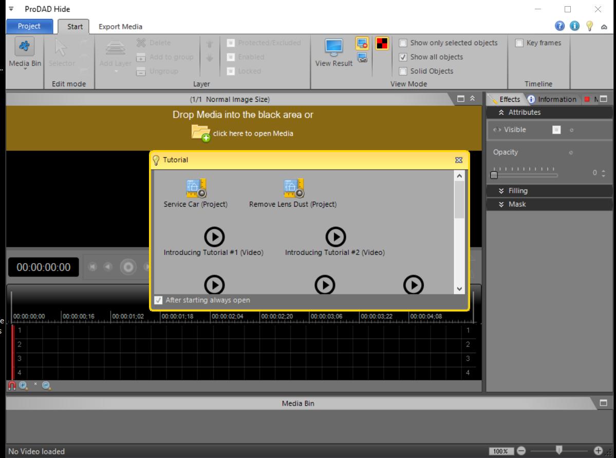616x458 pixels.
Task: Click the 00:00:00:00 timecode display
Action: [44, 267]
